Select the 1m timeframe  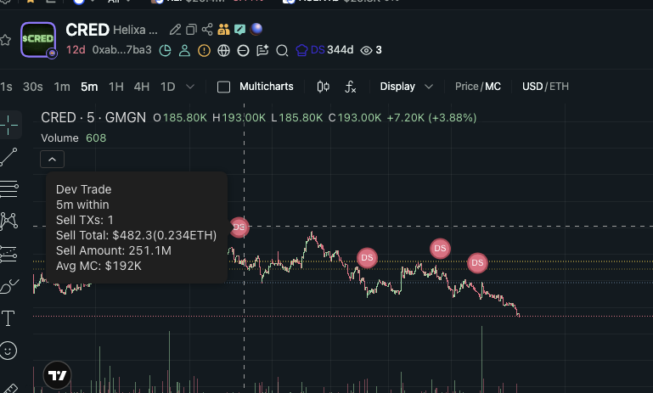(62, 87)
